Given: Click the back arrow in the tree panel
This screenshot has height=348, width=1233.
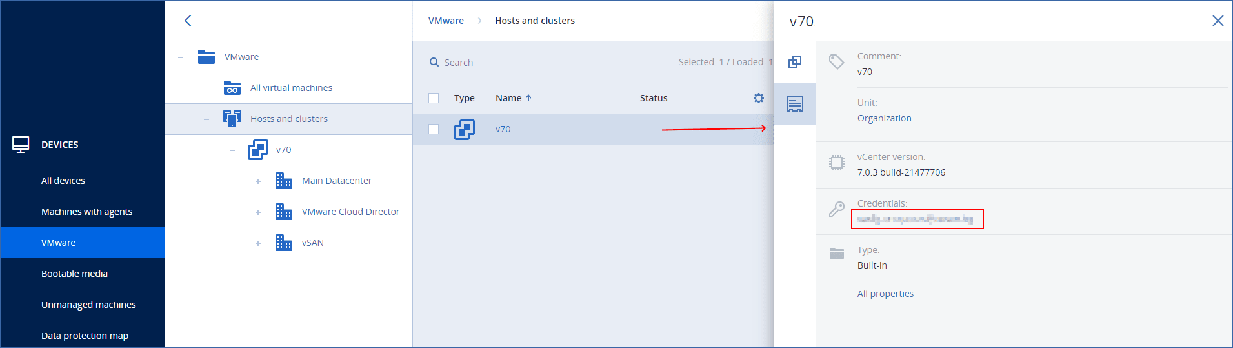Looking at the screenshot, I should click(188, 21).
